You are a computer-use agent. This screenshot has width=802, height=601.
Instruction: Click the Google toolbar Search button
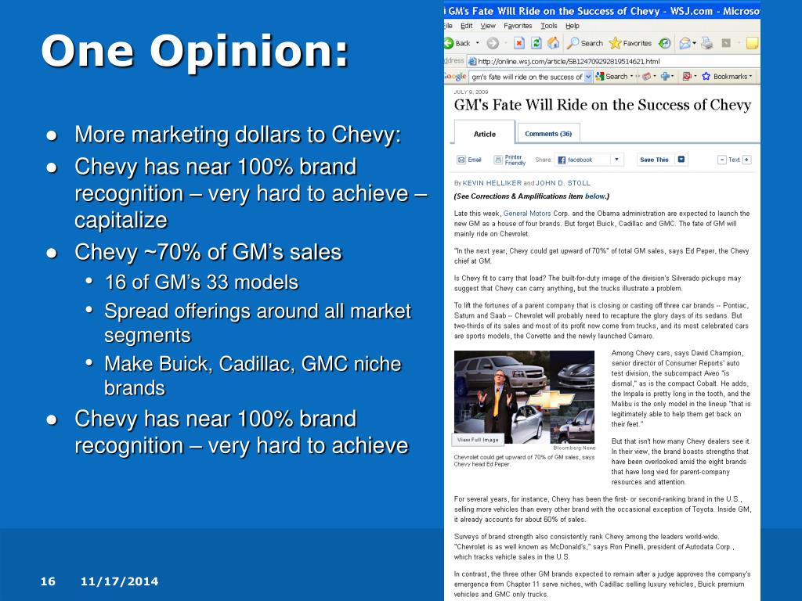click(x=611, y=76)
